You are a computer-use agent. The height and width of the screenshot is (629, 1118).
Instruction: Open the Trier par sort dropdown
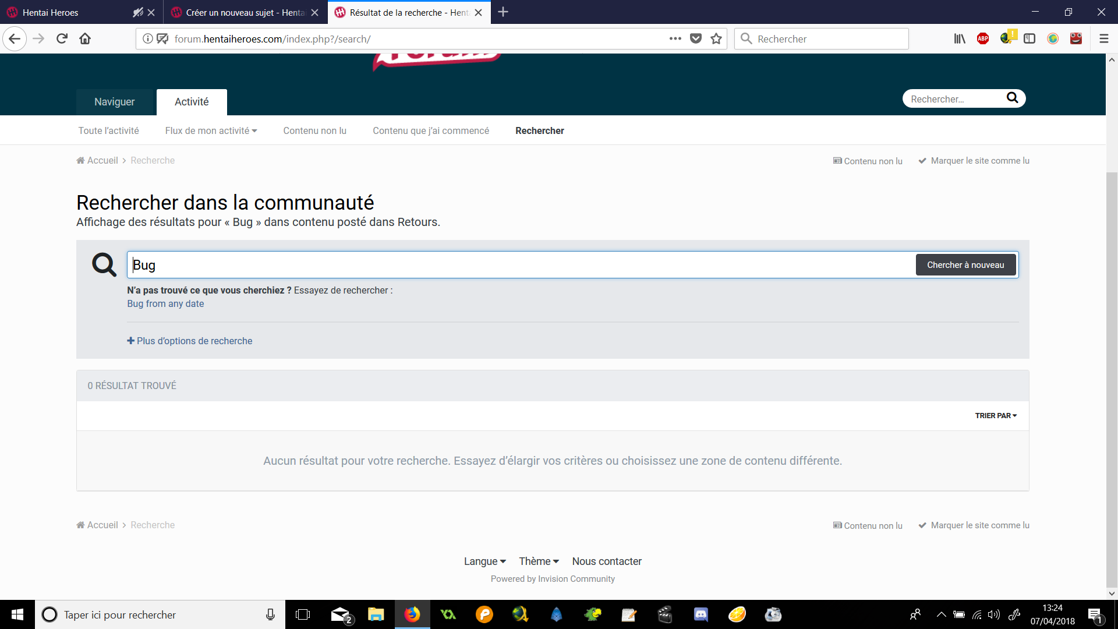tap(996, 415)
